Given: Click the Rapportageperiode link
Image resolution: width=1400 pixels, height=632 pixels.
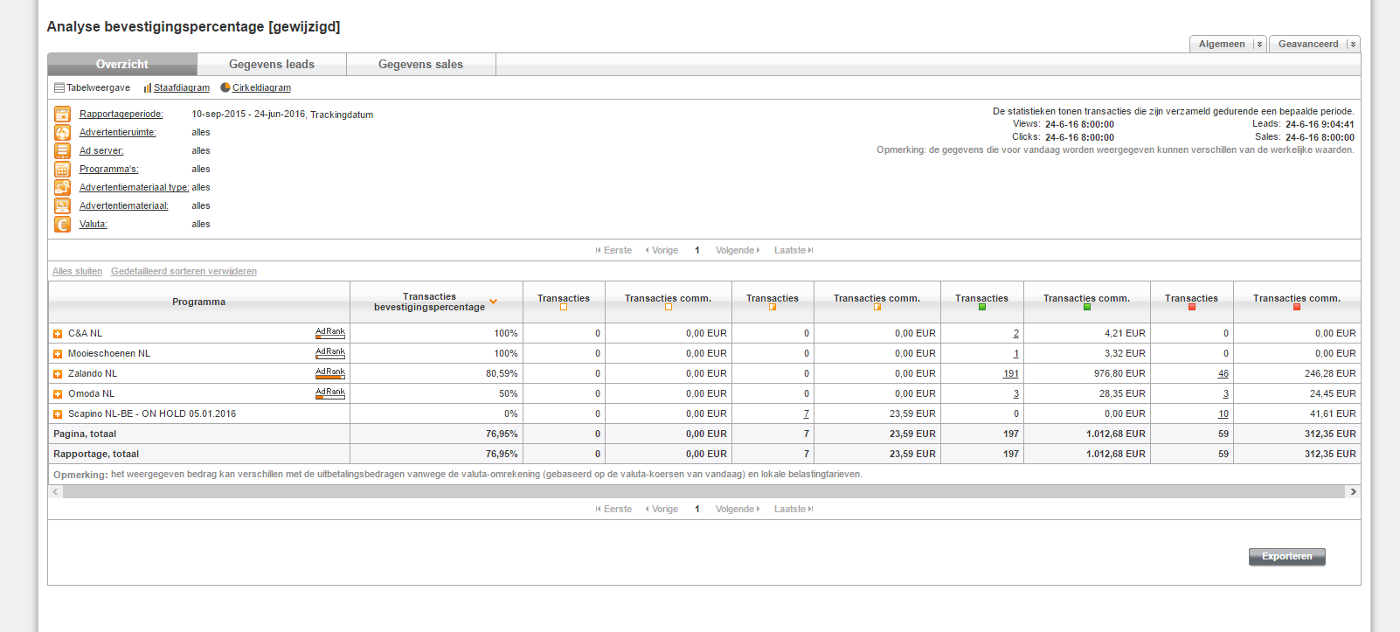Looking at the screenshot, I should click(x=121, y=115).
